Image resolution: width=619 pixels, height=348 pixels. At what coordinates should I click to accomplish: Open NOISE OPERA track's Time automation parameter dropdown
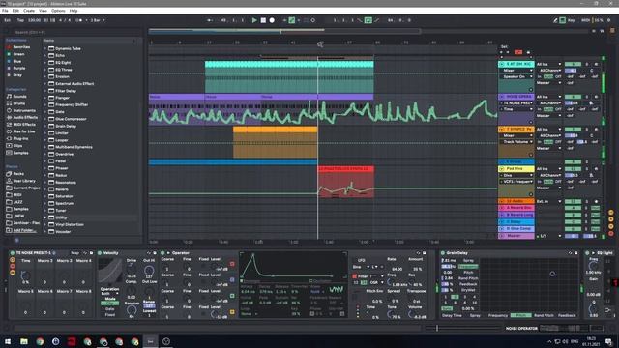pos(516,109)
